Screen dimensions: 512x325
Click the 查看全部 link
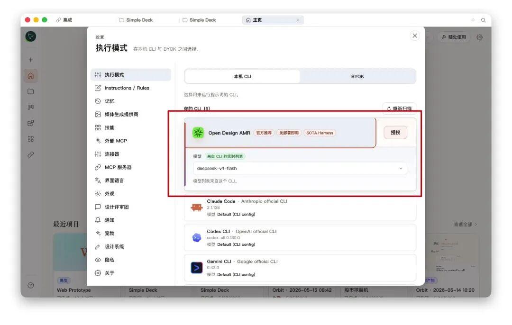[x=465, y=225]
